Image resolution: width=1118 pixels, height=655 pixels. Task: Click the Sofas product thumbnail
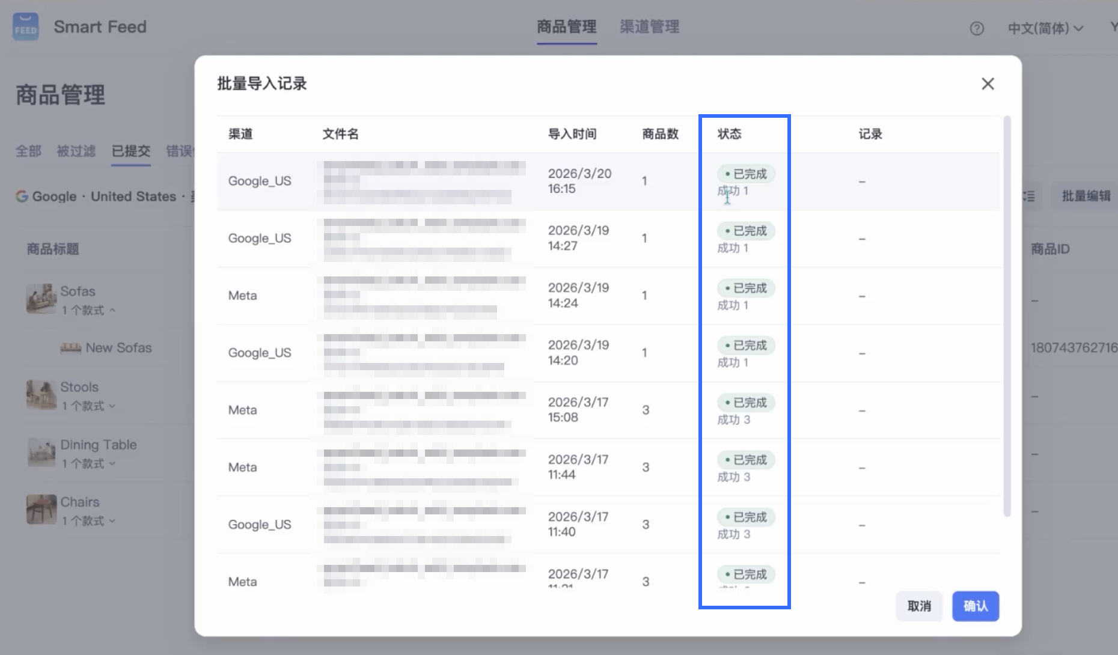tap(41, 299)
